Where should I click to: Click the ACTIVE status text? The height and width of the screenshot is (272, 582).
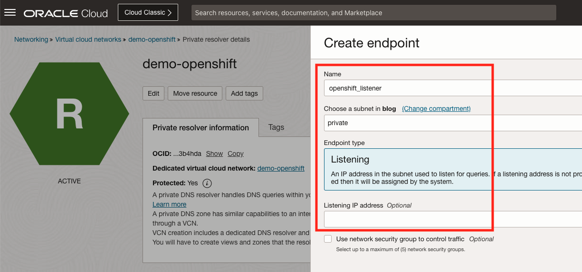[x=69, y=181]
